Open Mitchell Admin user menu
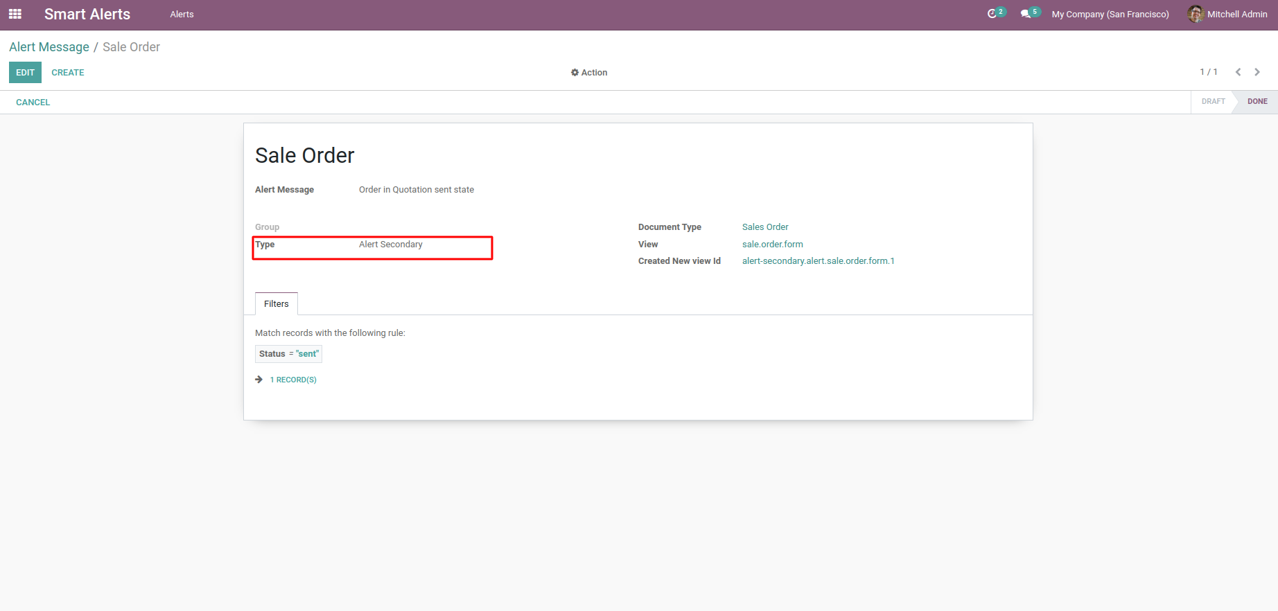 (1227, 14)
